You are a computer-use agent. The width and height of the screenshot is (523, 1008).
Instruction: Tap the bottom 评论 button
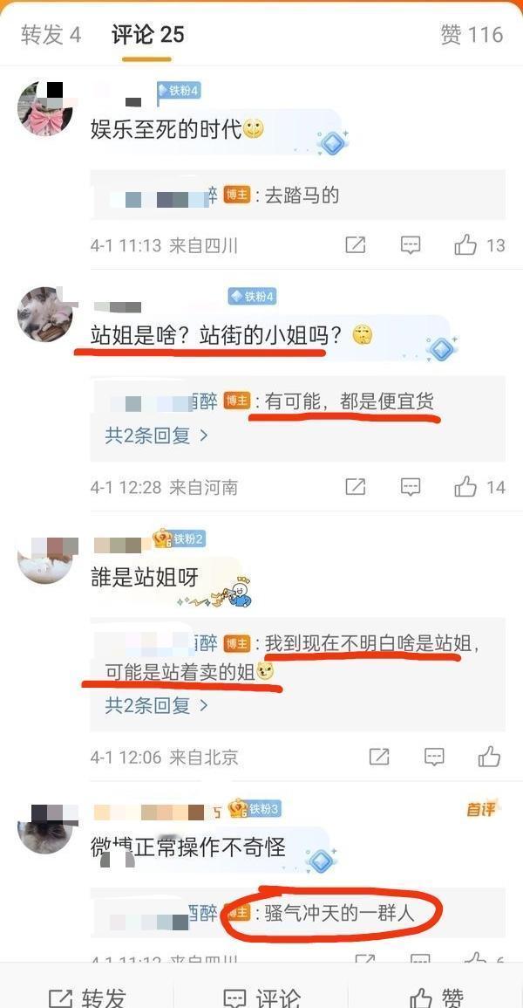(x=261, y=996)
